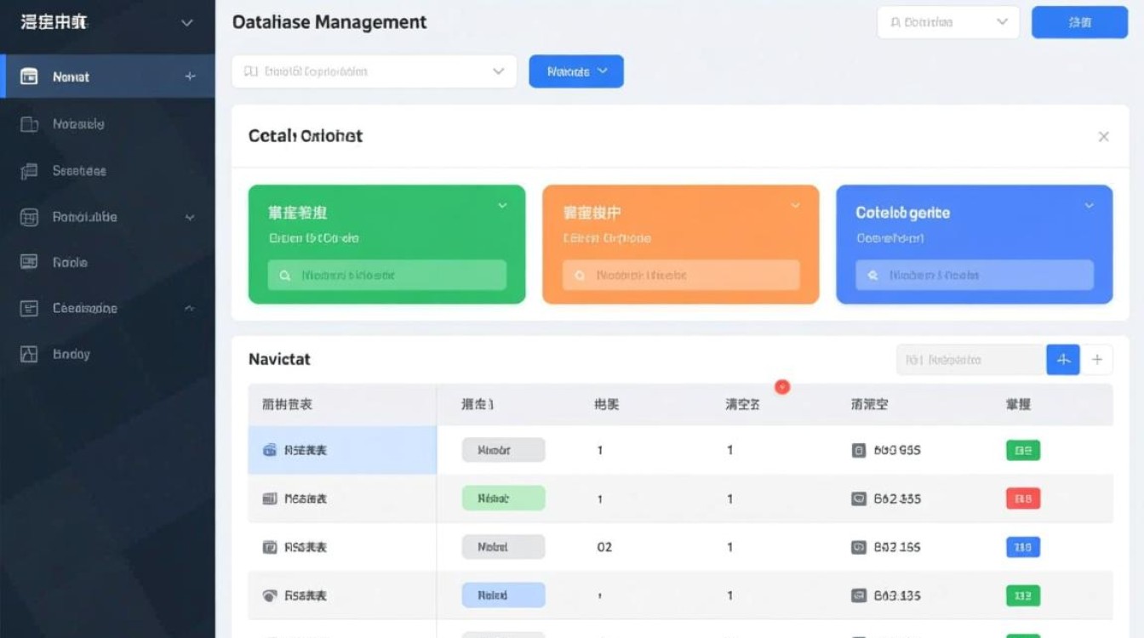
Task: Click the grey plus button in the Navictat header
Action: click(1097, 360)
